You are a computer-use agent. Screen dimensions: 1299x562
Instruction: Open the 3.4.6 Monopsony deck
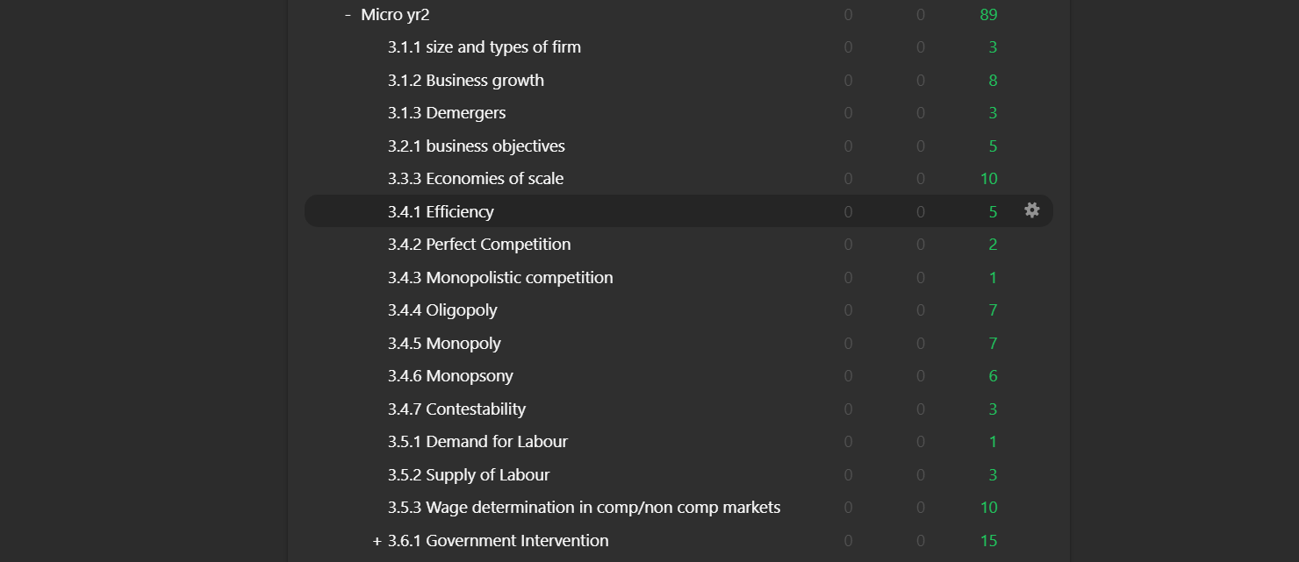(450, 376)
